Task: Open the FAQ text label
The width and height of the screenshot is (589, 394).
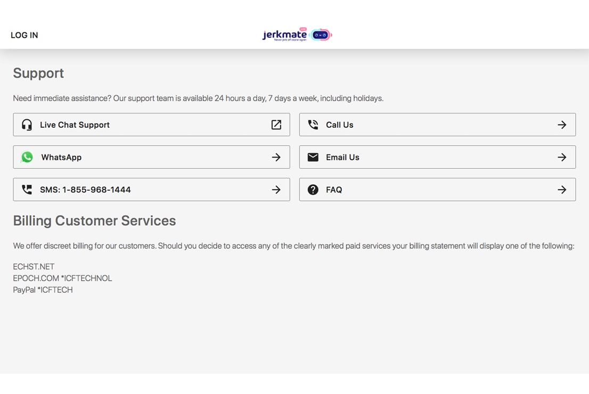Action: point(334,190)
